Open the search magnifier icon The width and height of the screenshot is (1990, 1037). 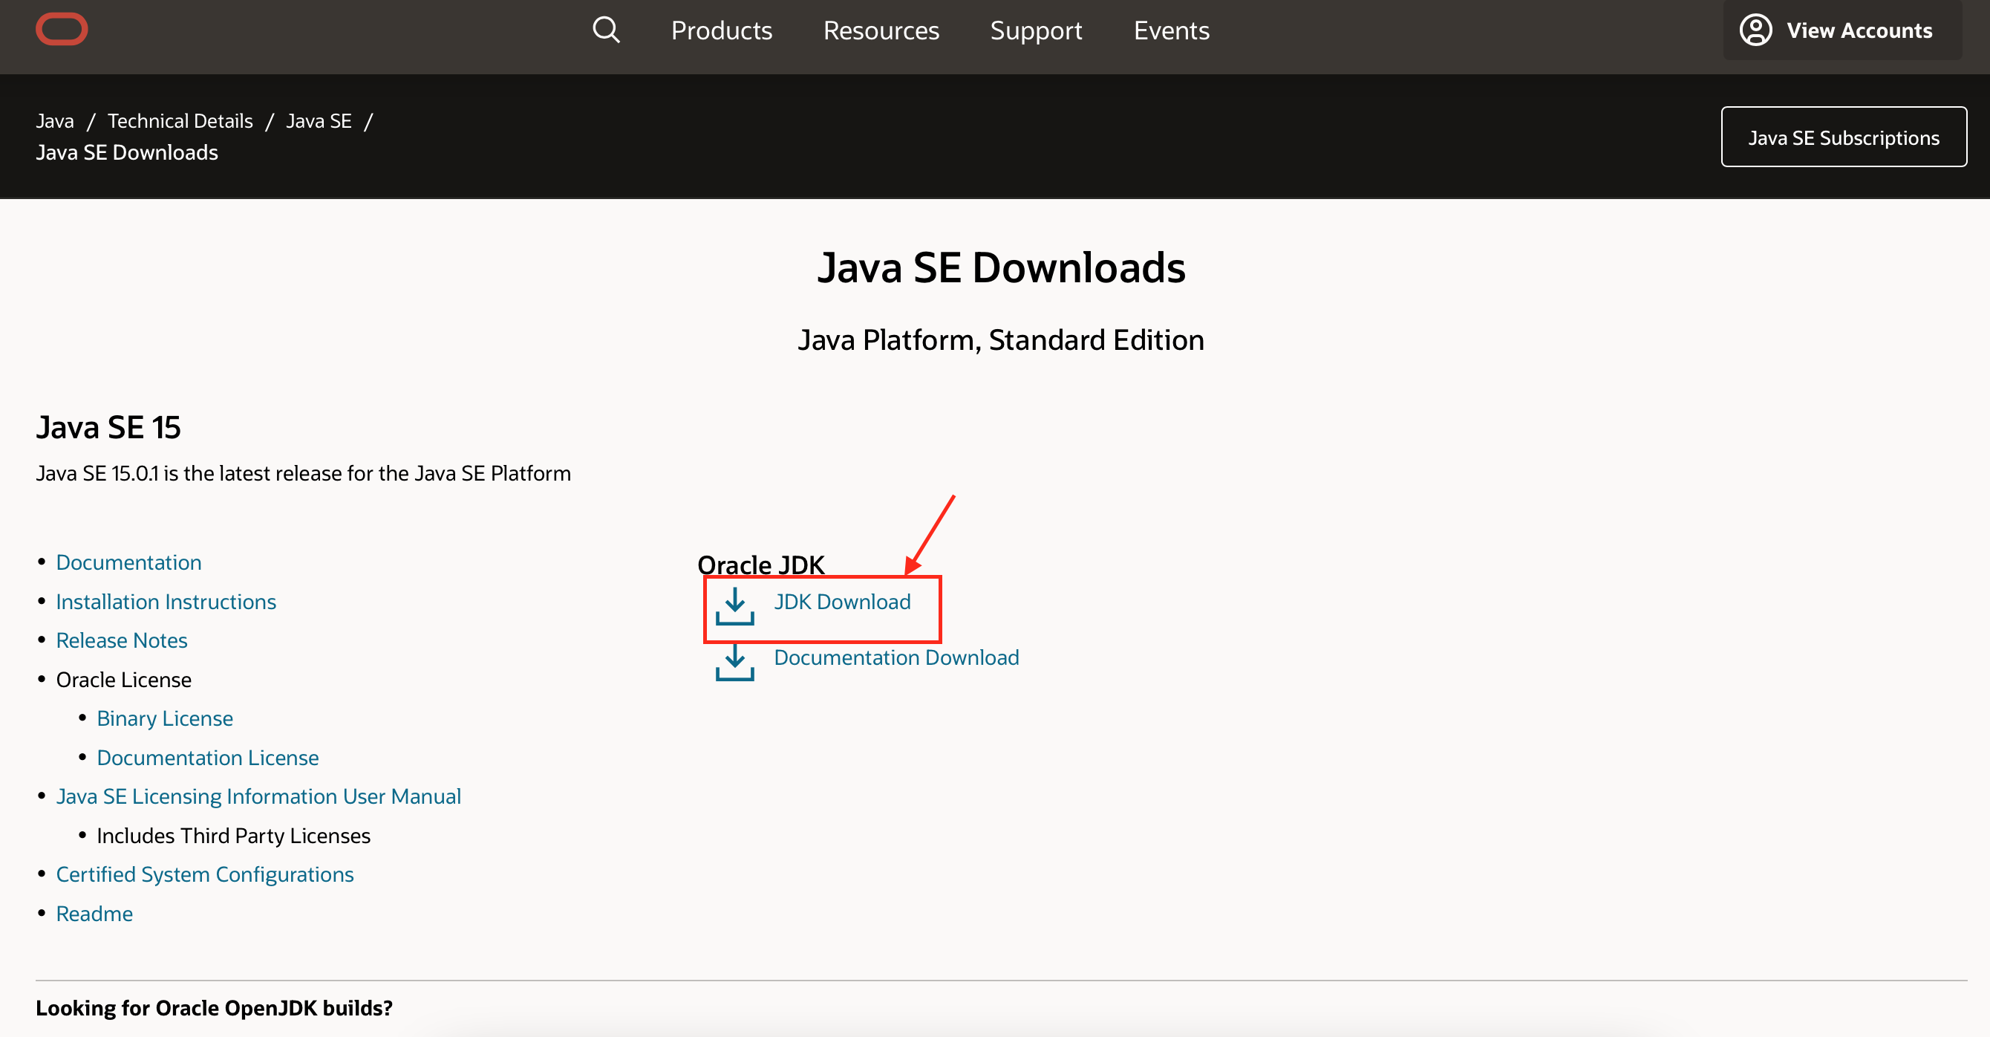606,30
